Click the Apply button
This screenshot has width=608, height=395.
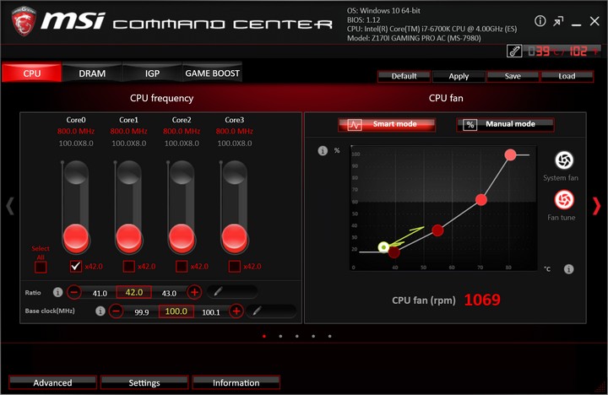click(x=459, y=76)
